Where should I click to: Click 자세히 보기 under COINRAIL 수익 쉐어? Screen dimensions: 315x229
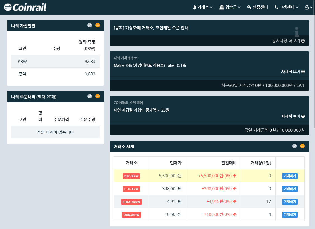(x=293, y=116)
